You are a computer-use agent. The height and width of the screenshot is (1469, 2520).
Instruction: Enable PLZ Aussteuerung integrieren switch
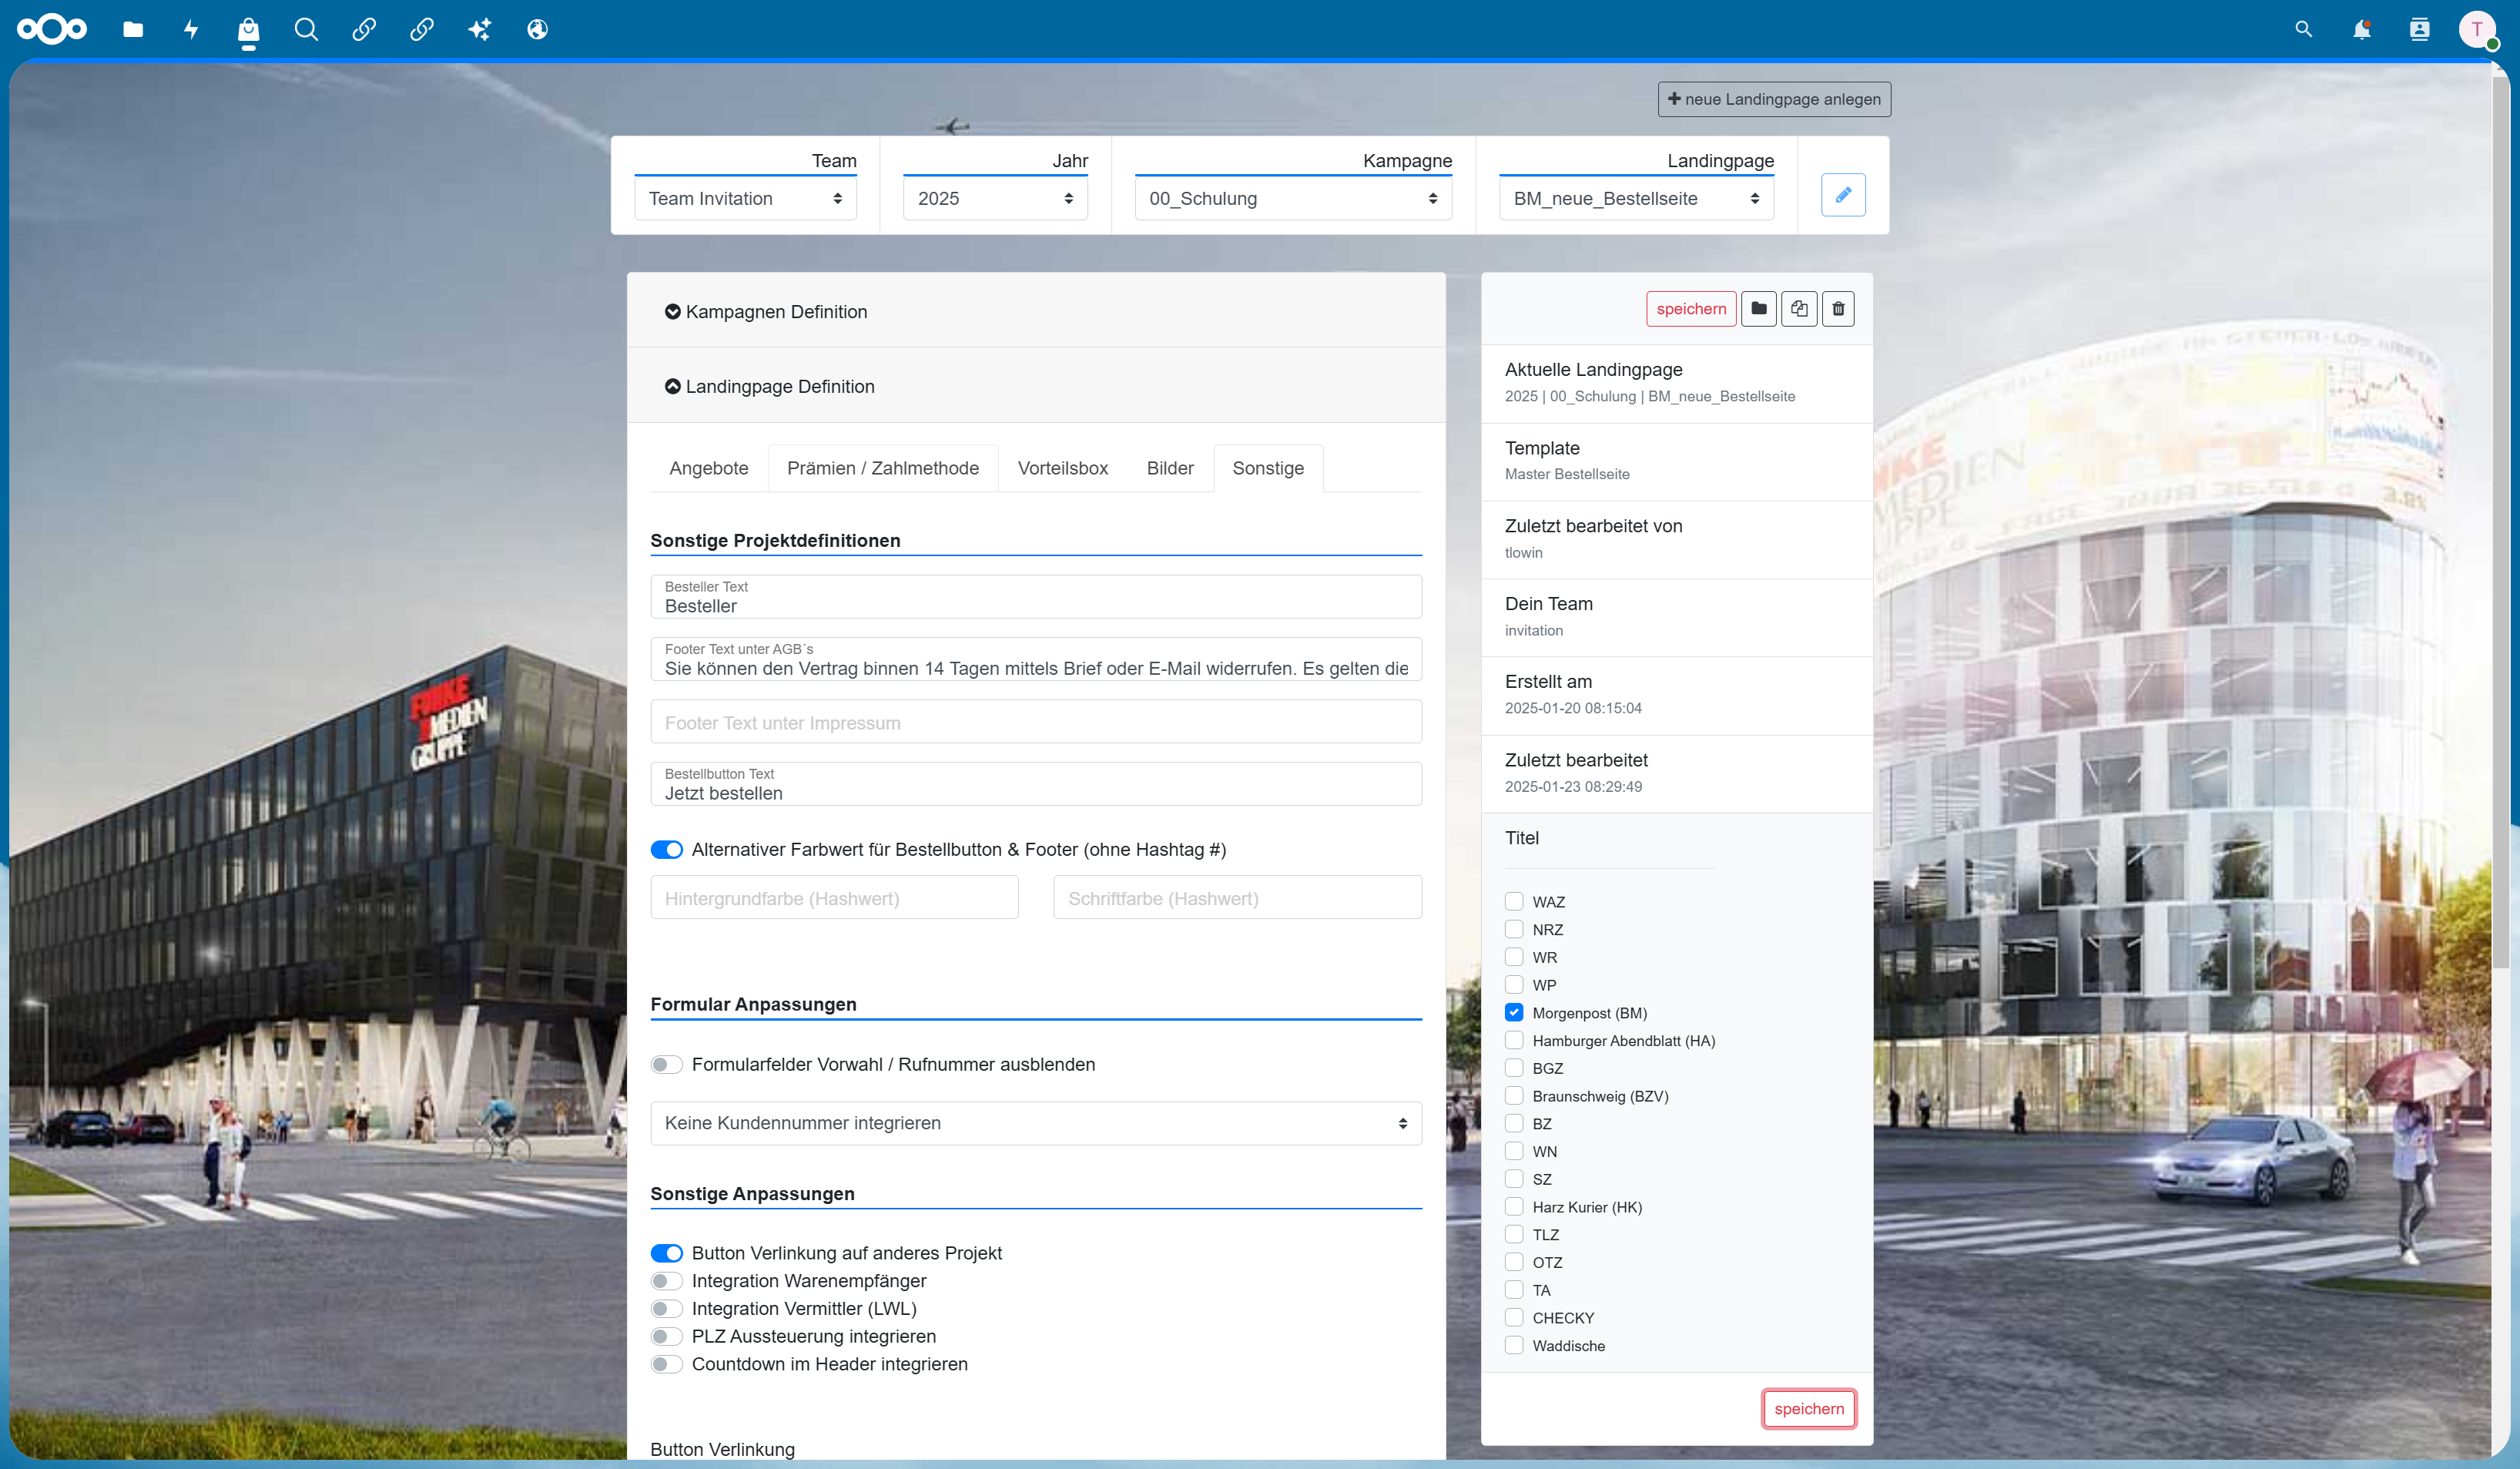pyautogui.click(x=667, y=1336)
